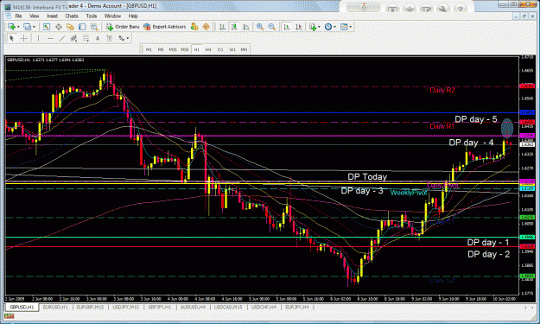Switch to the EURGBP,M15 chart tab

pos(90,307)
